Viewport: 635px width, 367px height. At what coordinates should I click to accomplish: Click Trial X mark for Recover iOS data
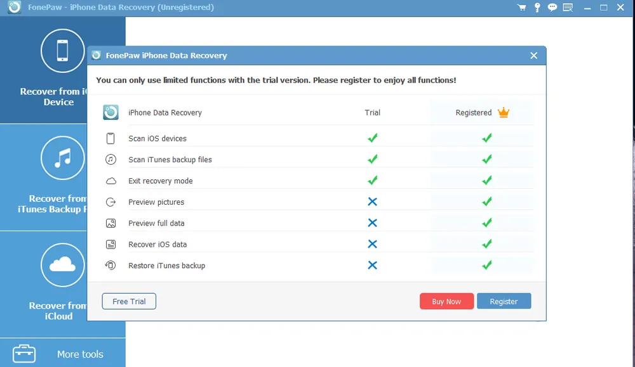(373, 244)
